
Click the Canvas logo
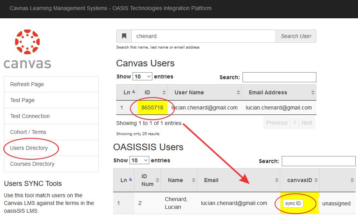(x=27, y=49)
